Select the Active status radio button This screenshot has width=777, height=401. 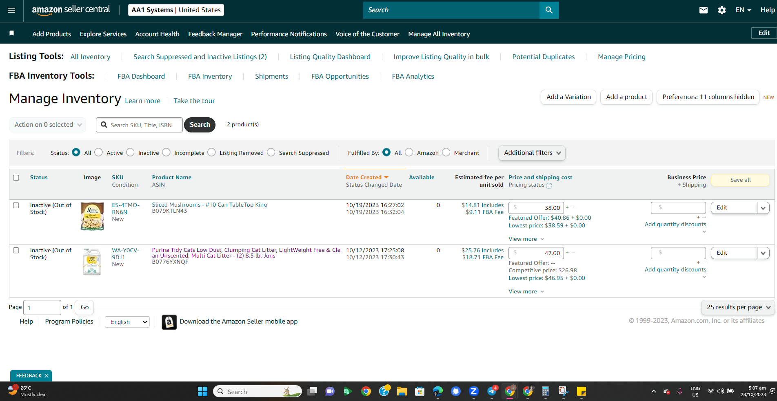pos(98,152)
